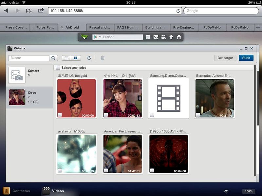Select the Otros folder in sidebar
The image size is (262, 196).
click(30, 97)
